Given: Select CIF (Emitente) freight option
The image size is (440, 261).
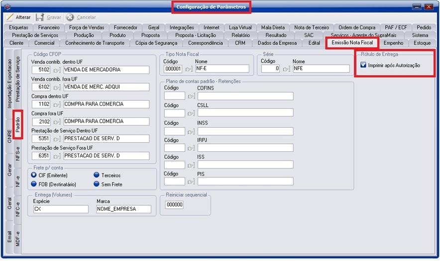Looking at the screenshot, I should pos(34,175).
